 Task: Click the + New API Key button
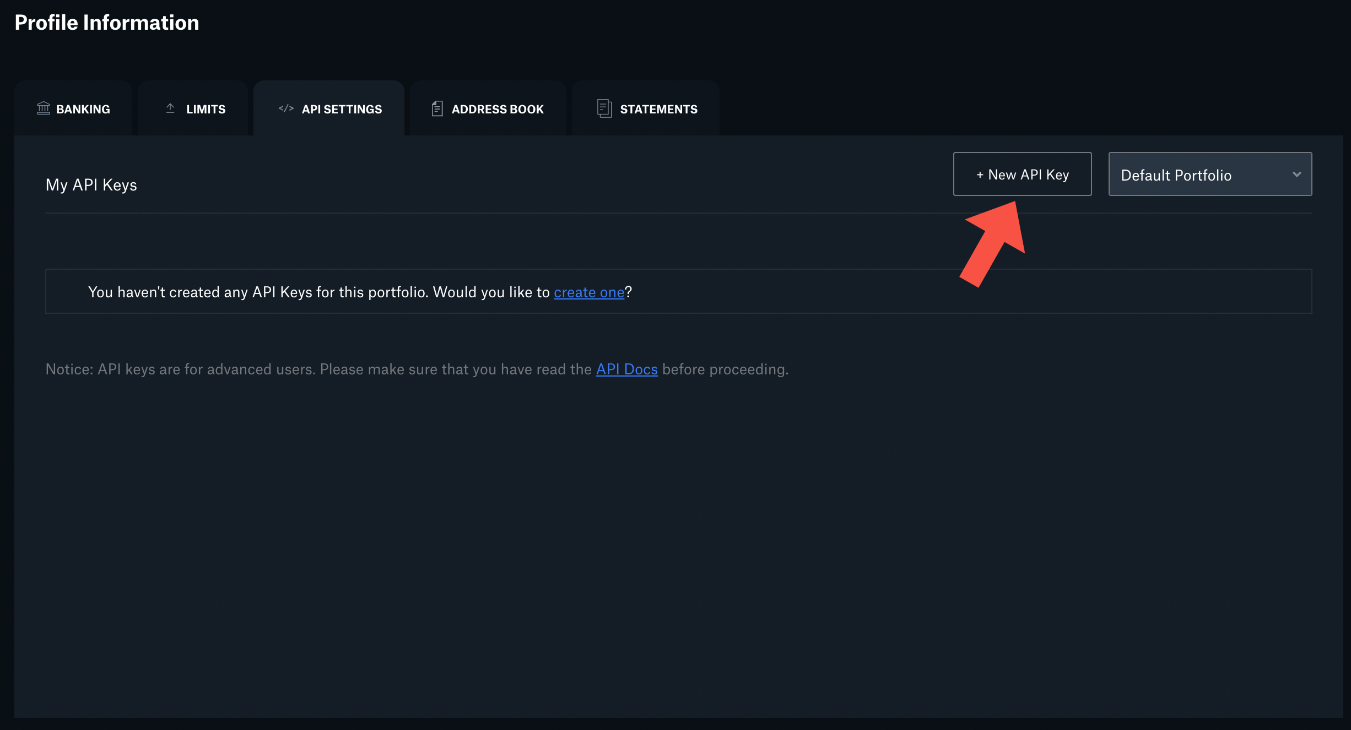(1022, 174)
